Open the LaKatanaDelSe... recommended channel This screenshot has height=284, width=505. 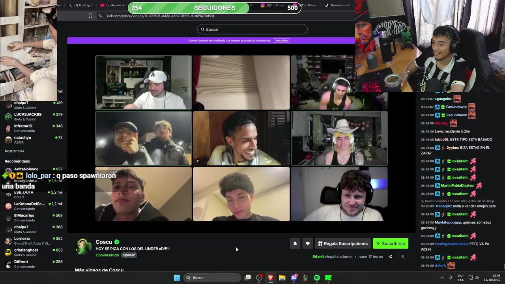34,206
